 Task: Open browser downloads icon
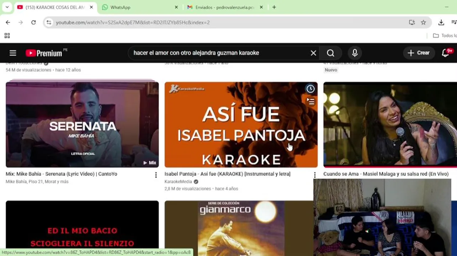pyautogui.click(x=441, y=22)
